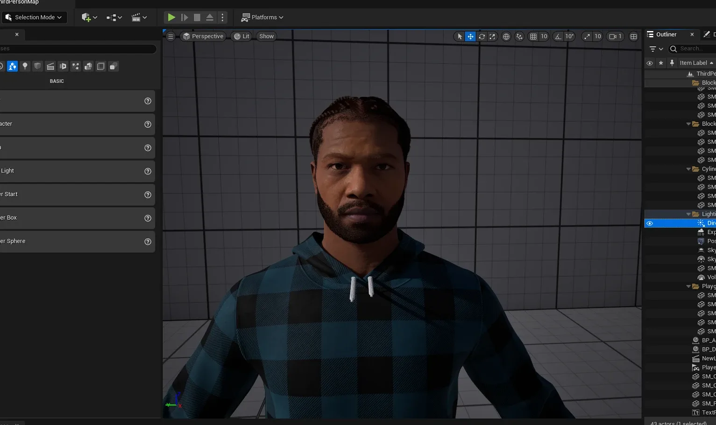This screenshot has width=716, height=425.
Task: Click the Eject from player button
Action: click(210, 17)
